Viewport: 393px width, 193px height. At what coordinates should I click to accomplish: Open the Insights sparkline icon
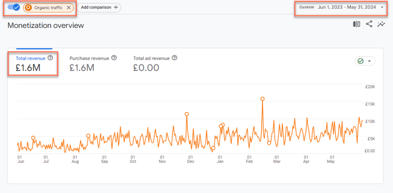(381, 24)
